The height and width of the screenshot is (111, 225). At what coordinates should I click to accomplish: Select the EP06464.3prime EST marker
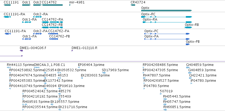click(x=79, y=67)
